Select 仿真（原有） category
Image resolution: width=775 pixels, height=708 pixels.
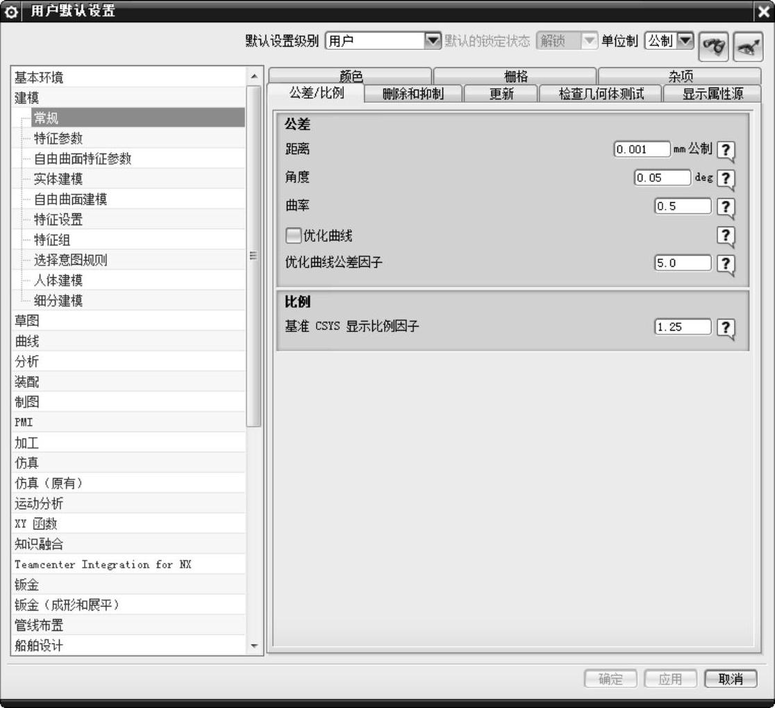coord(128,483)
